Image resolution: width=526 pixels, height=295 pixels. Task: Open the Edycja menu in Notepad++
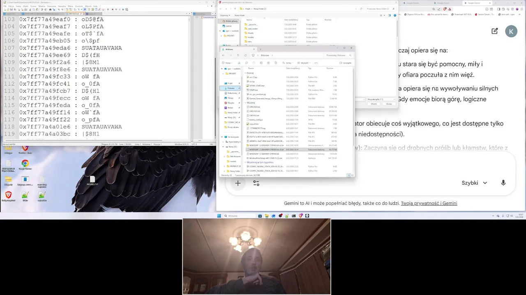[x=11, y=6]
